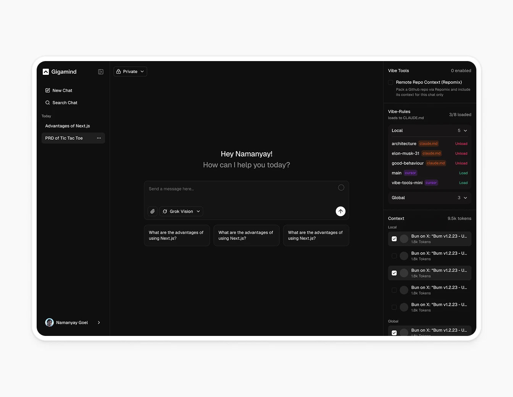Open the attachment paperclip icon in the message box
This screenshot has height=397, width=513.
152,211
